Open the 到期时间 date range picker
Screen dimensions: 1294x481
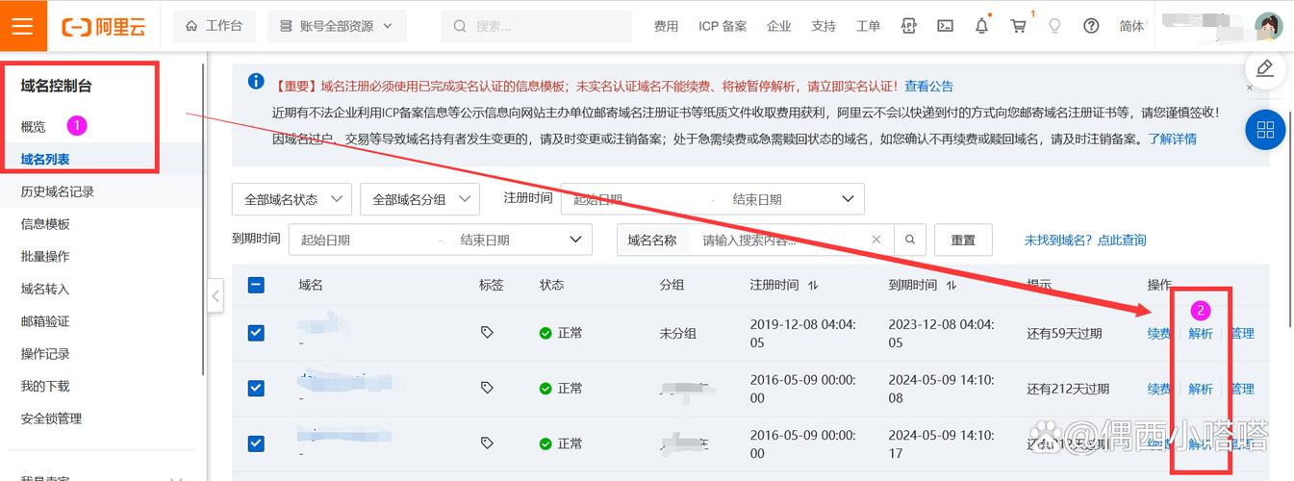440,240
